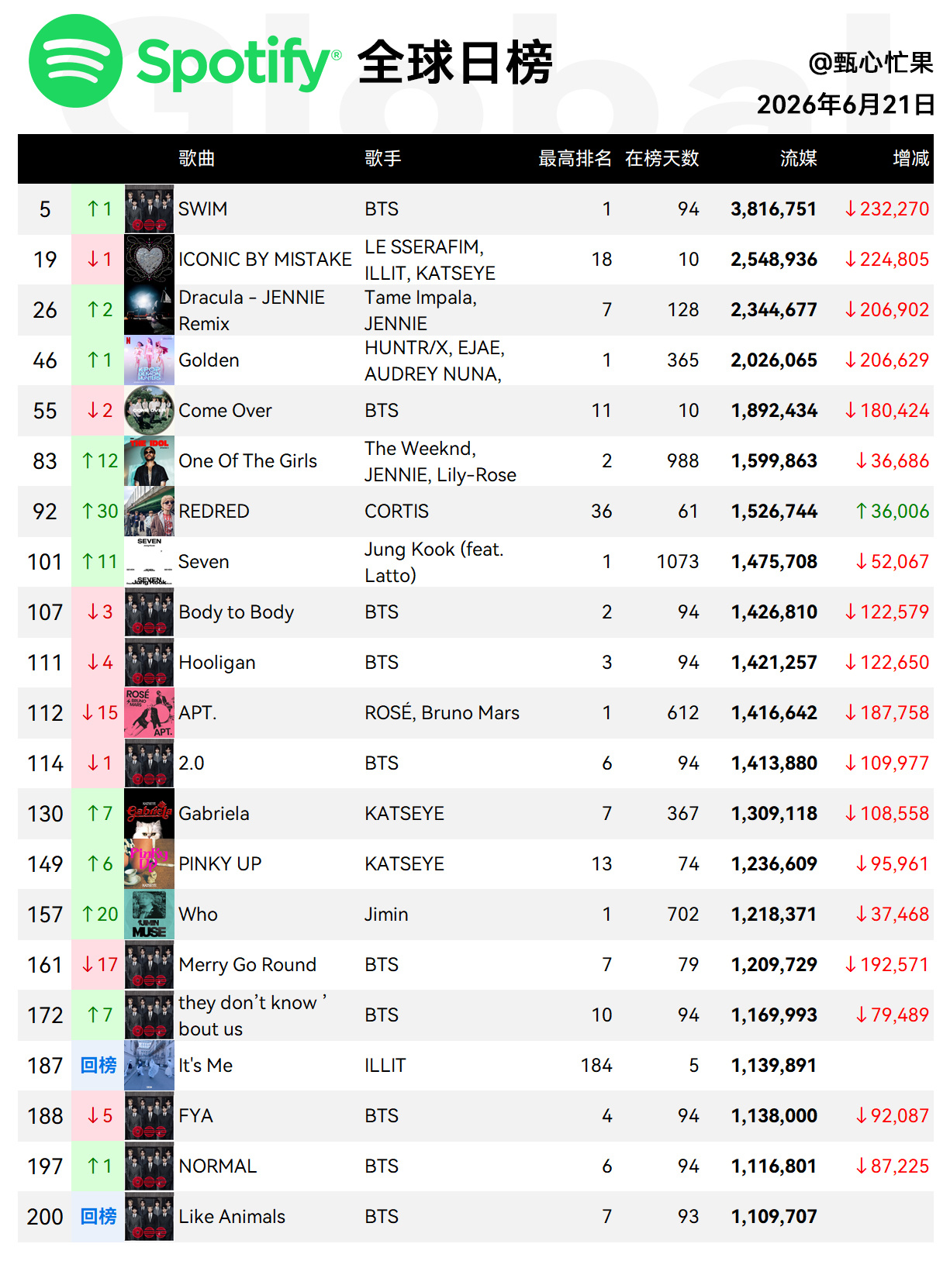The width and height of the screenshot is (950, 1261).
Task: Click rank change ↑20 for Who
Action: (x=100, y=915)
